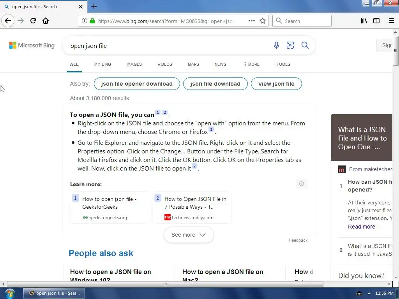Click the technewstoday.com favicon
The image size is (399, 299).
click(168, 217)
